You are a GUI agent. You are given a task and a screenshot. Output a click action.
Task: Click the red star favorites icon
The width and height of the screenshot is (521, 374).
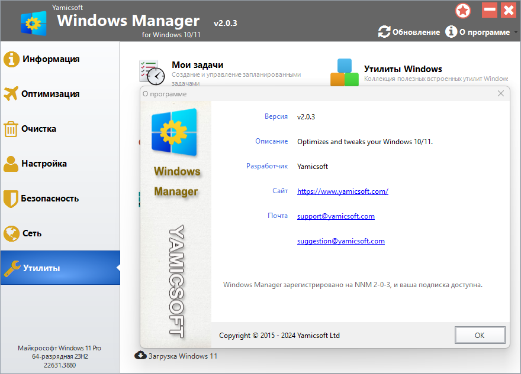click(x=463, y=11)
